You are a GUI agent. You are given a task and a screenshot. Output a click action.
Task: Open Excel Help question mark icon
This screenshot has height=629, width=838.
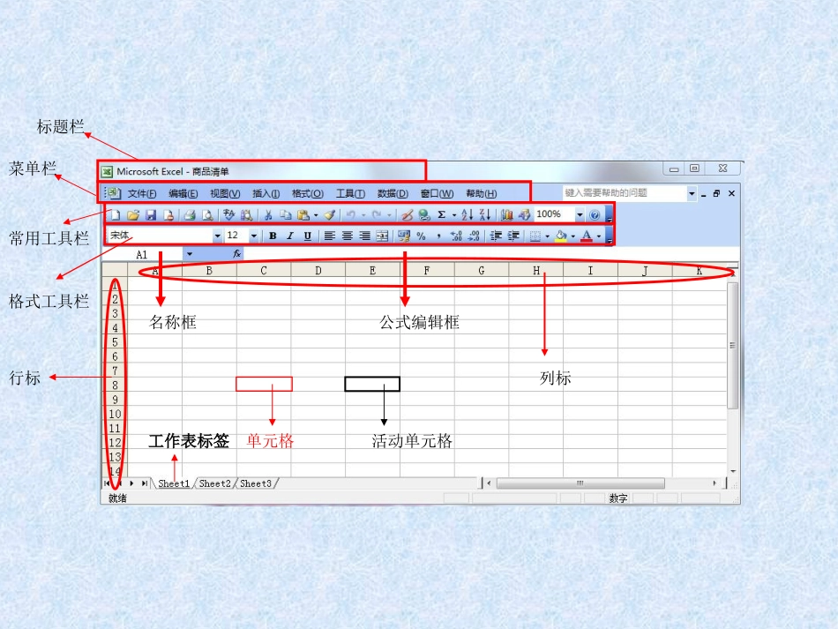tap(595, 215)
